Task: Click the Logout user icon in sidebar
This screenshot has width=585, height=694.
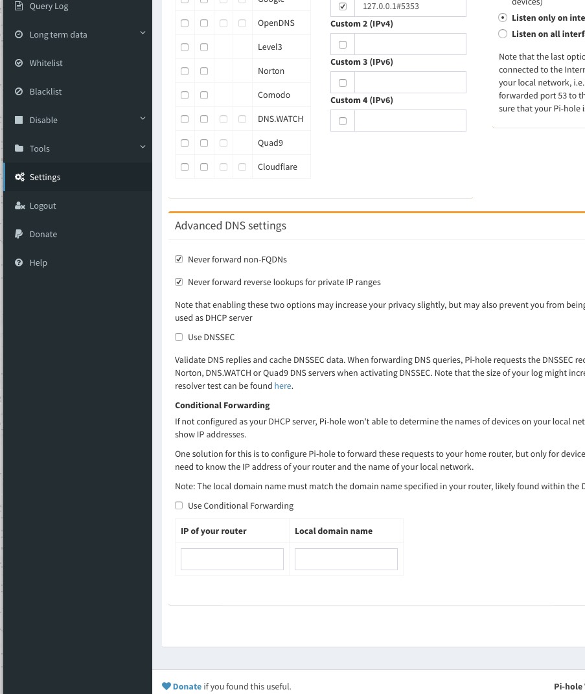Action: [x=19, y=205]
